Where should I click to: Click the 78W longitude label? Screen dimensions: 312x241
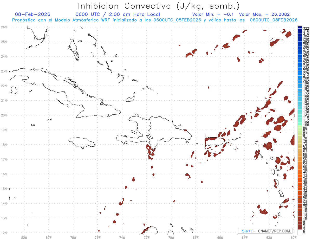(x=73, y=237)
